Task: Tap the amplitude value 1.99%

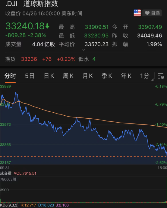Action: (154, 44)
